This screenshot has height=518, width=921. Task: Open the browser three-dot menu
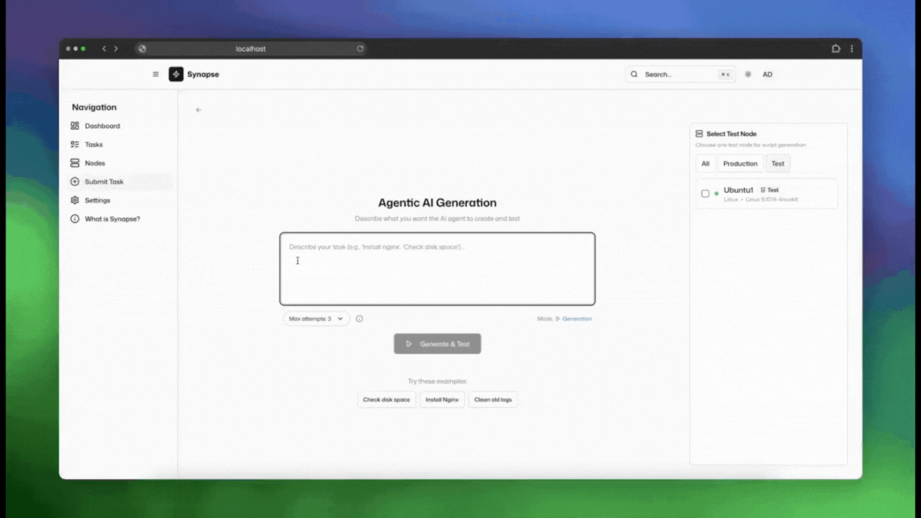point(852,49)
